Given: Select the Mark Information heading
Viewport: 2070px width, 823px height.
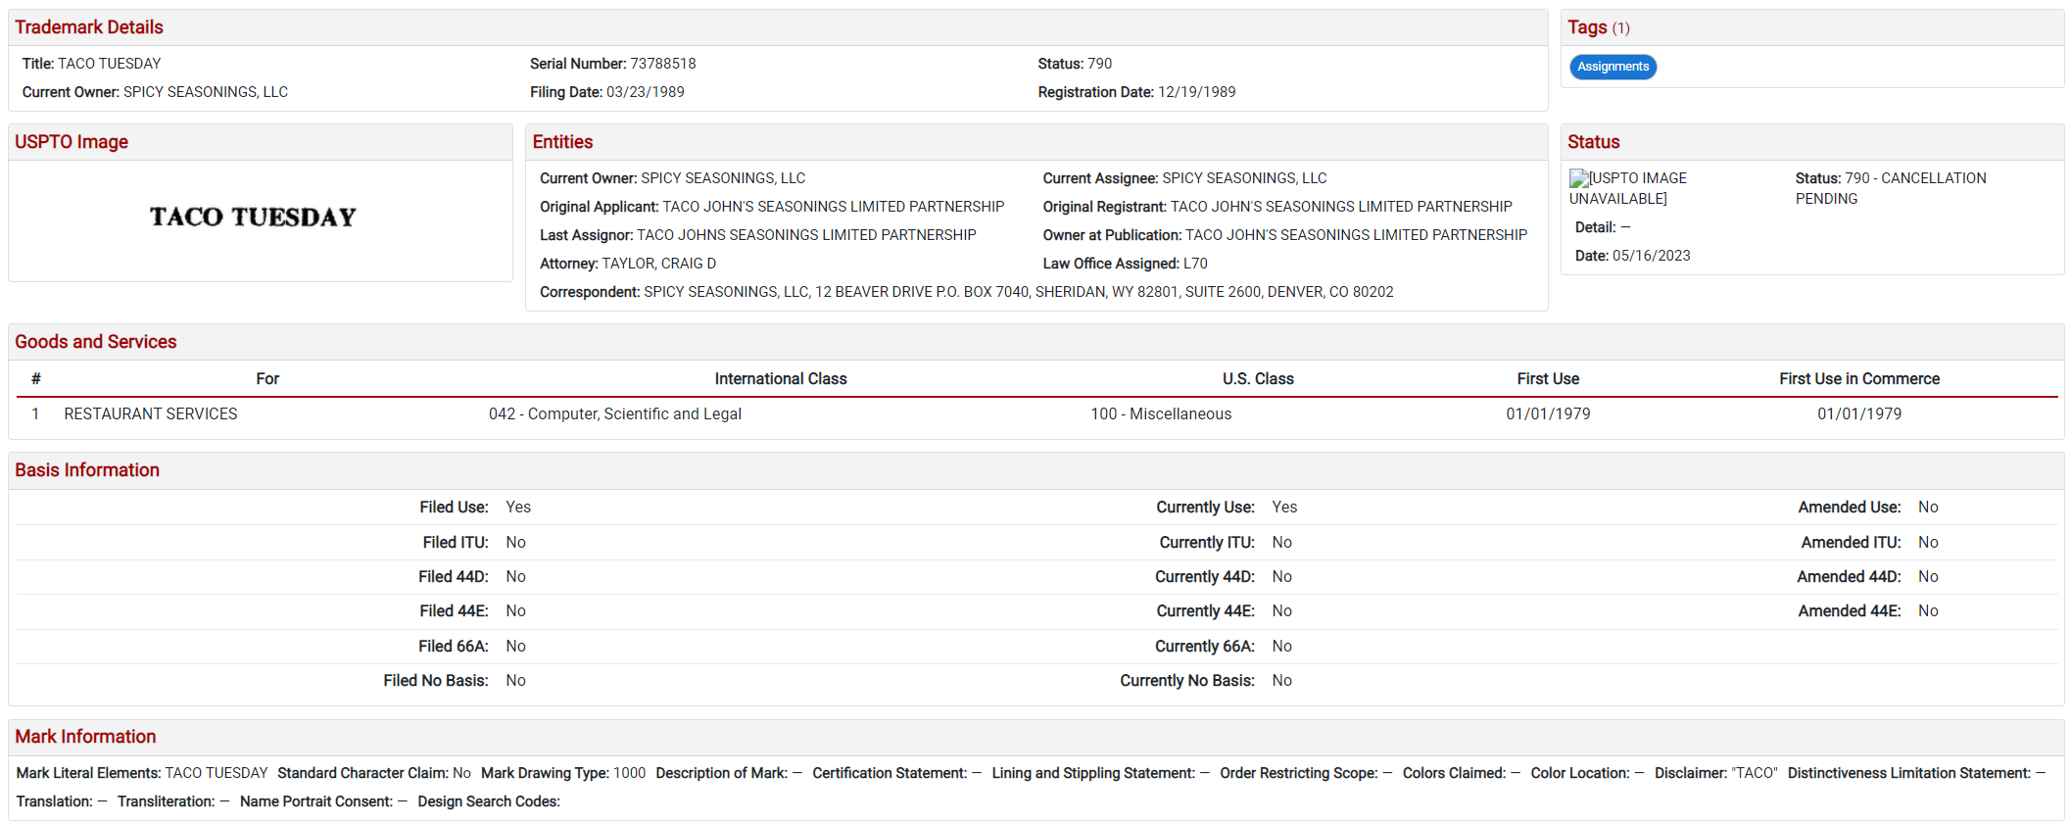Looking at the screenshot, I should coord(85,737).
